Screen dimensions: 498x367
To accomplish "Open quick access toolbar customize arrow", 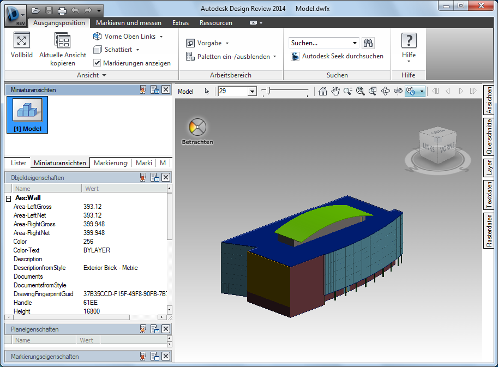I will (99, 10).
